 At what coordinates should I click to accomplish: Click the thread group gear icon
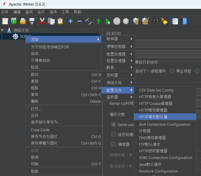pyautogui.click(x=16, y=37)
